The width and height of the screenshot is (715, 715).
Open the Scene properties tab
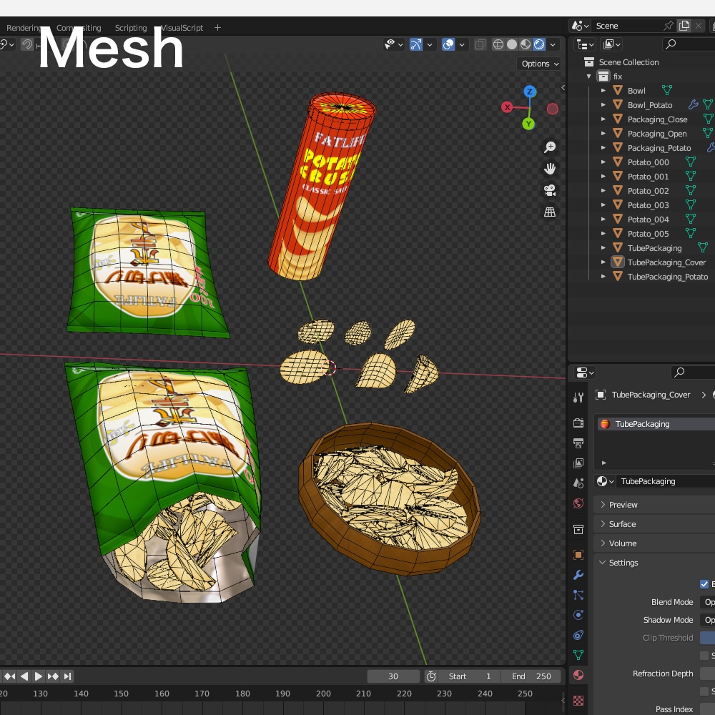click(x=578, y=483)
